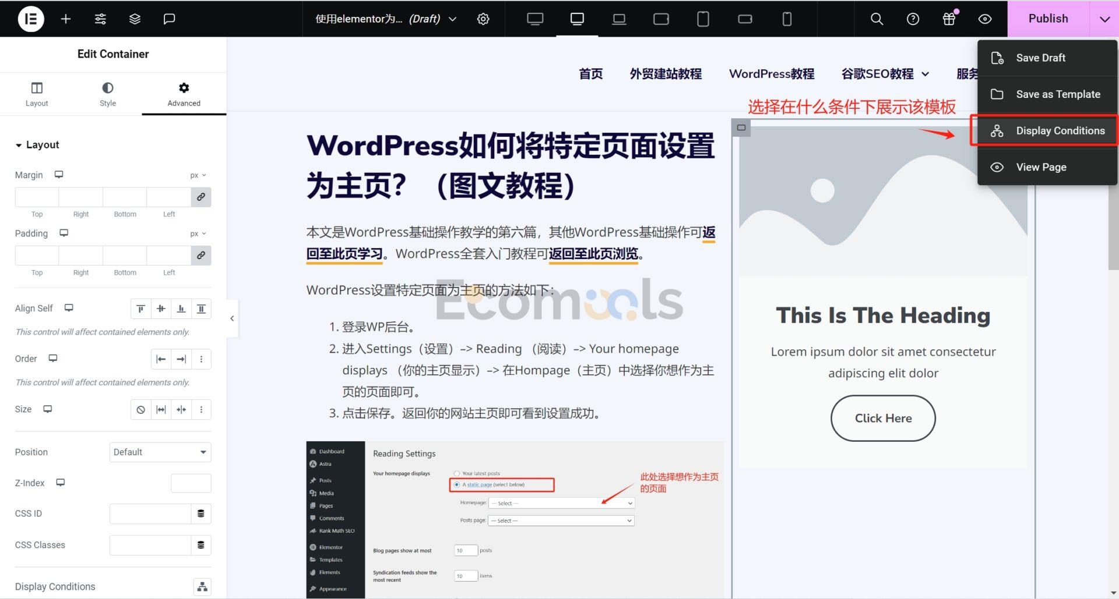Image resolution: width=1119 pixels, height=599 pixels.
Task: Switch to widescreen device preview
Action: tap(535, 19)
